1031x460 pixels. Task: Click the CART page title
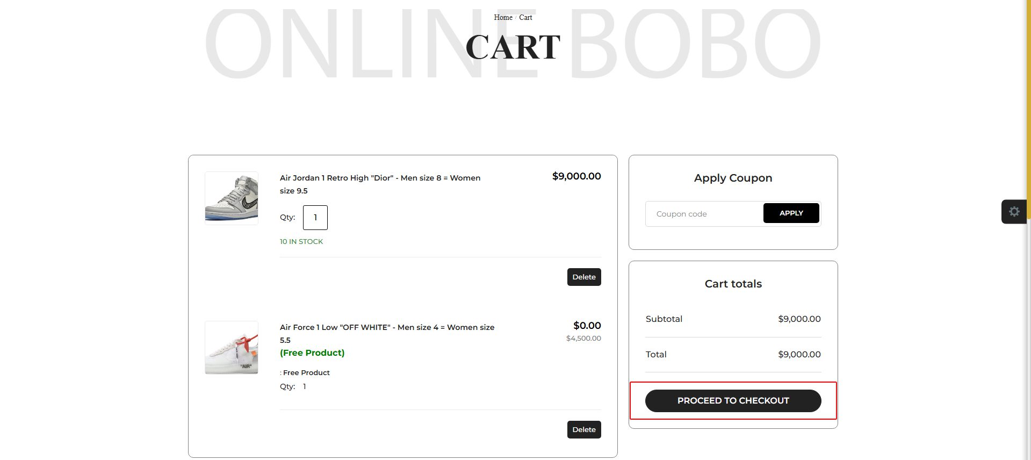click(x=513, y=47)
